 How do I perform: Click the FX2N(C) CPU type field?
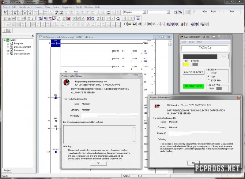point(205,48)
